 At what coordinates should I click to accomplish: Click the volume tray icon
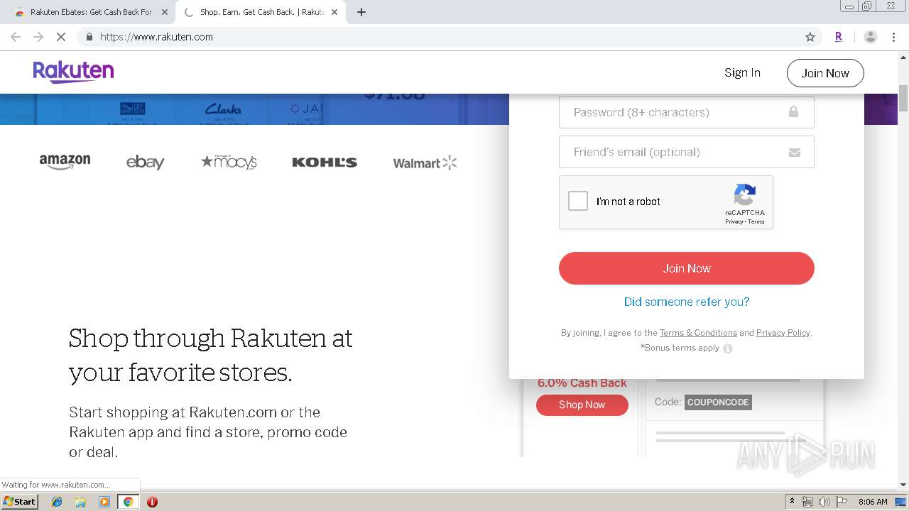click(824, 502)
